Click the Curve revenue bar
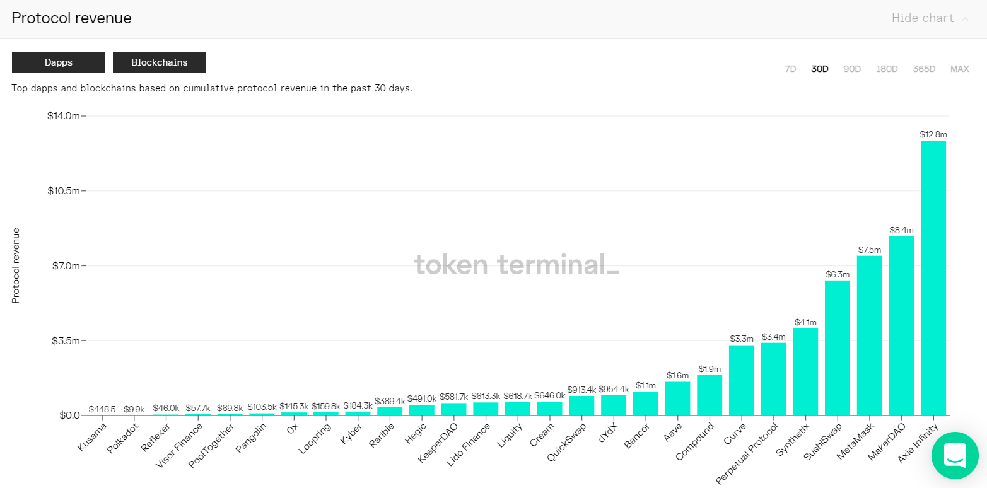Screen dimensions: 987x488 (x=741, y=380)
